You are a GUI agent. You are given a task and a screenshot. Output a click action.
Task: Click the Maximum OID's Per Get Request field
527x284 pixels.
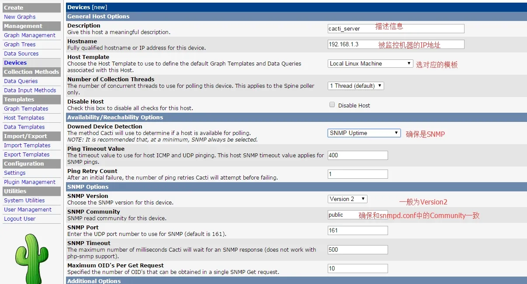pos(358,268)
